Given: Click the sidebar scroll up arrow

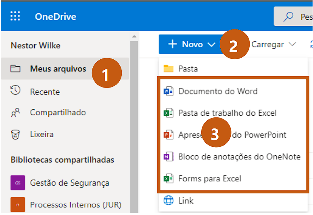Looking at the screenshot, I should [x=134, y=36].
